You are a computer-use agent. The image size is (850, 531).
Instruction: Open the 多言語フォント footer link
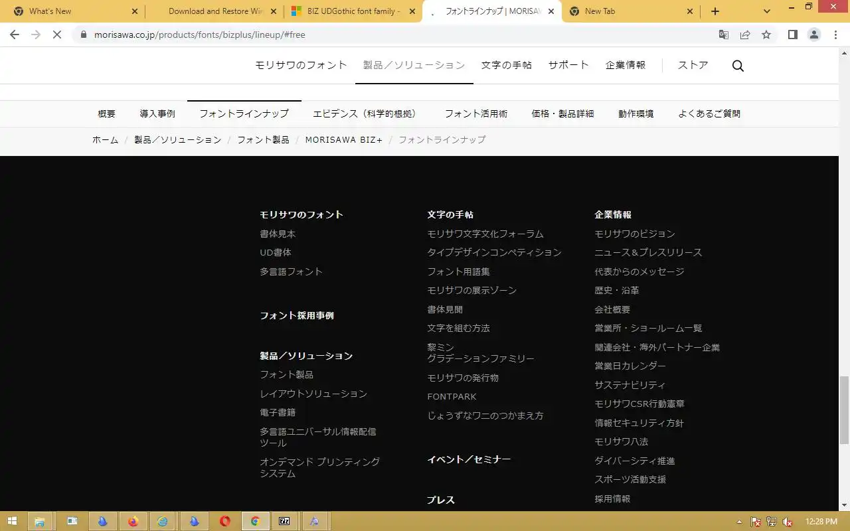(291, 271)
